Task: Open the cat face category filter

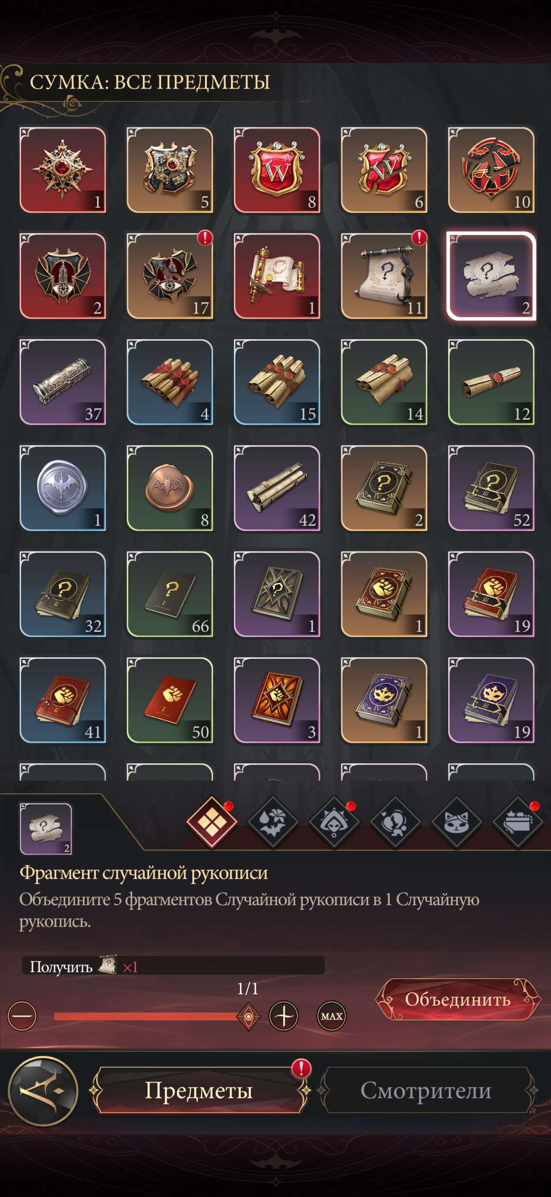Action: pyautogui.click(x=456, y=823)
